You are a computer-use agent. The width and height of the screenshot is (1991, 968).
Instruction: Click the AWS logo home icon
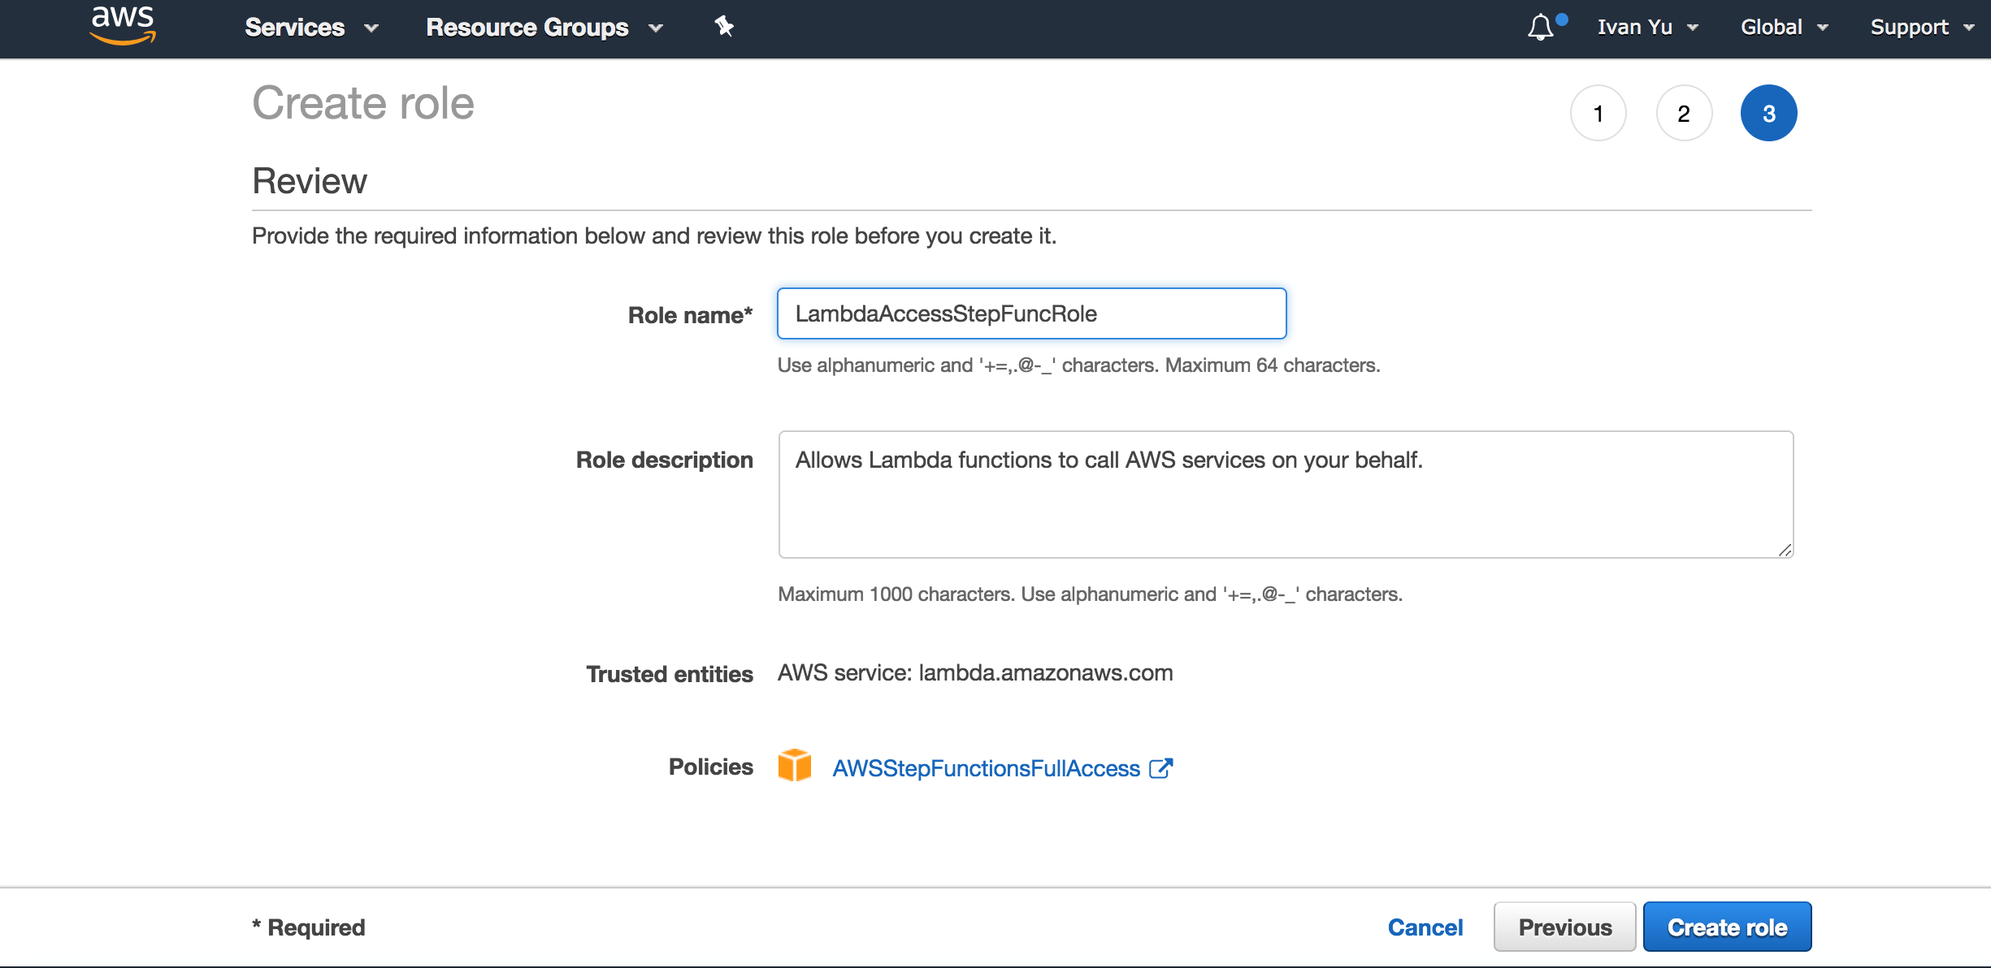coord(123,25)
